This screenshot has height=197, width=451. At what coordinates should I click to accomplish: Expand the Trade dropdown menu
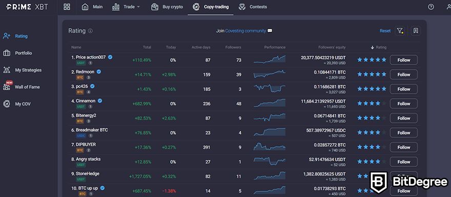pos(126,7)
